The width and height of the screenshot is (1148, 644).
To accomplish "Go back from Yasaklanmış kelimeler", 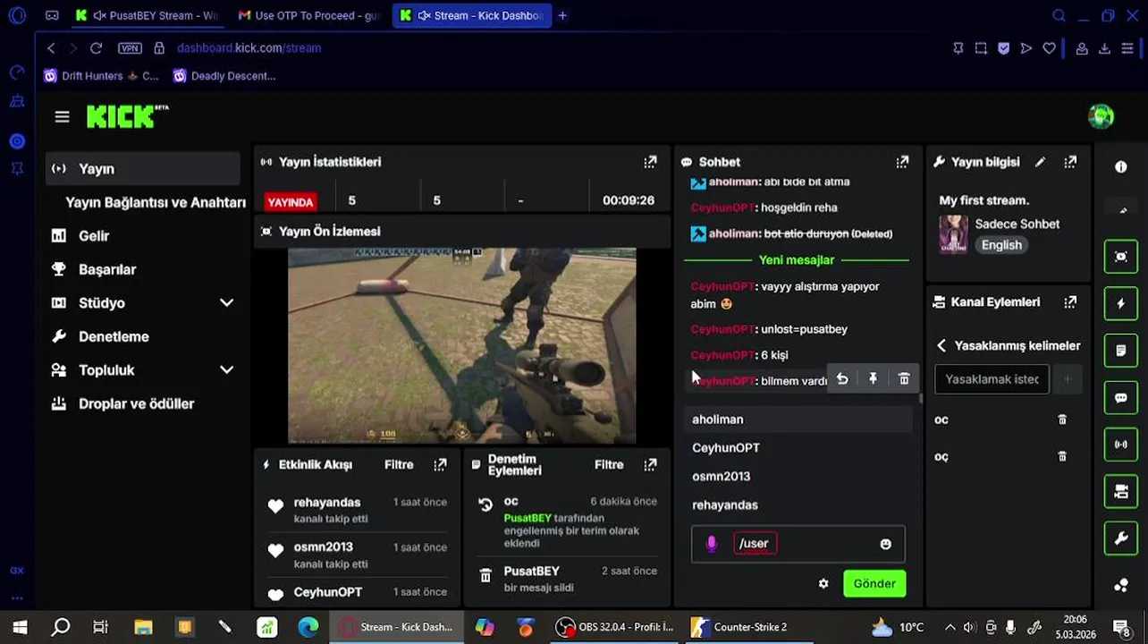I will (941, 346).
